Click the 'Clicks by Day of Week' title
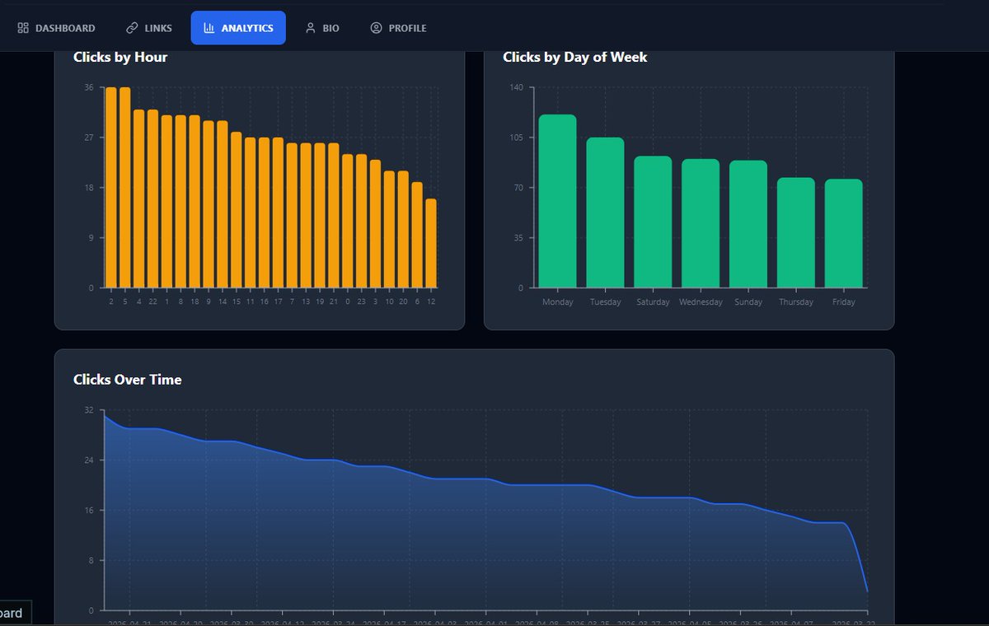989x626 pixels. [x=575, y=57]
